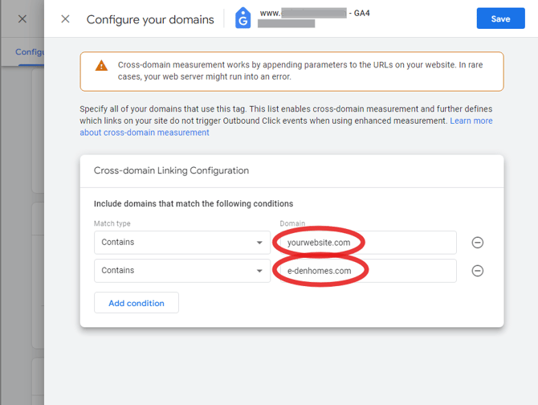Close the Configure your domains panel

pyautogui.click(x=66, y=19)
